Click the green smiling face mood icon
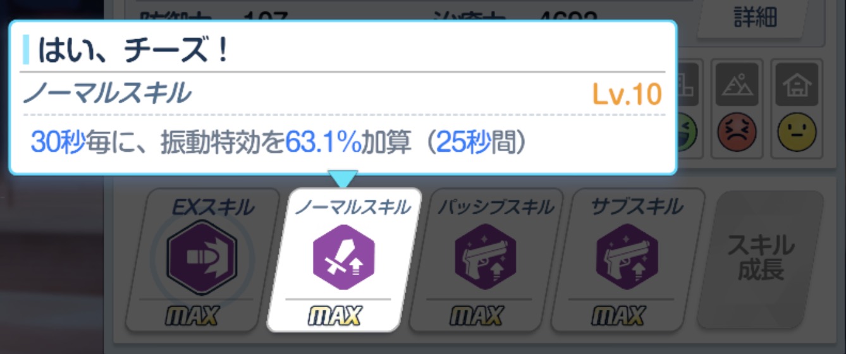This screenshot has height=354, width=846. coord(688,132)
